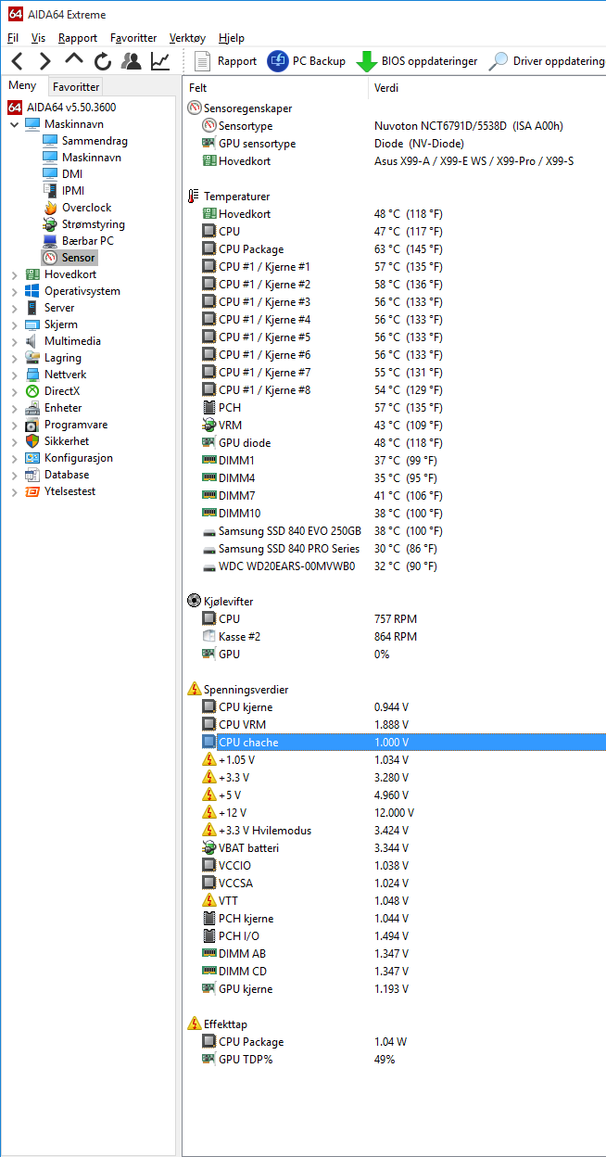Click the Rapport toolbar button
Image resolution: width=606 pixels, height=1157 pixels.
pyautogui.click(x=226, y=61)
